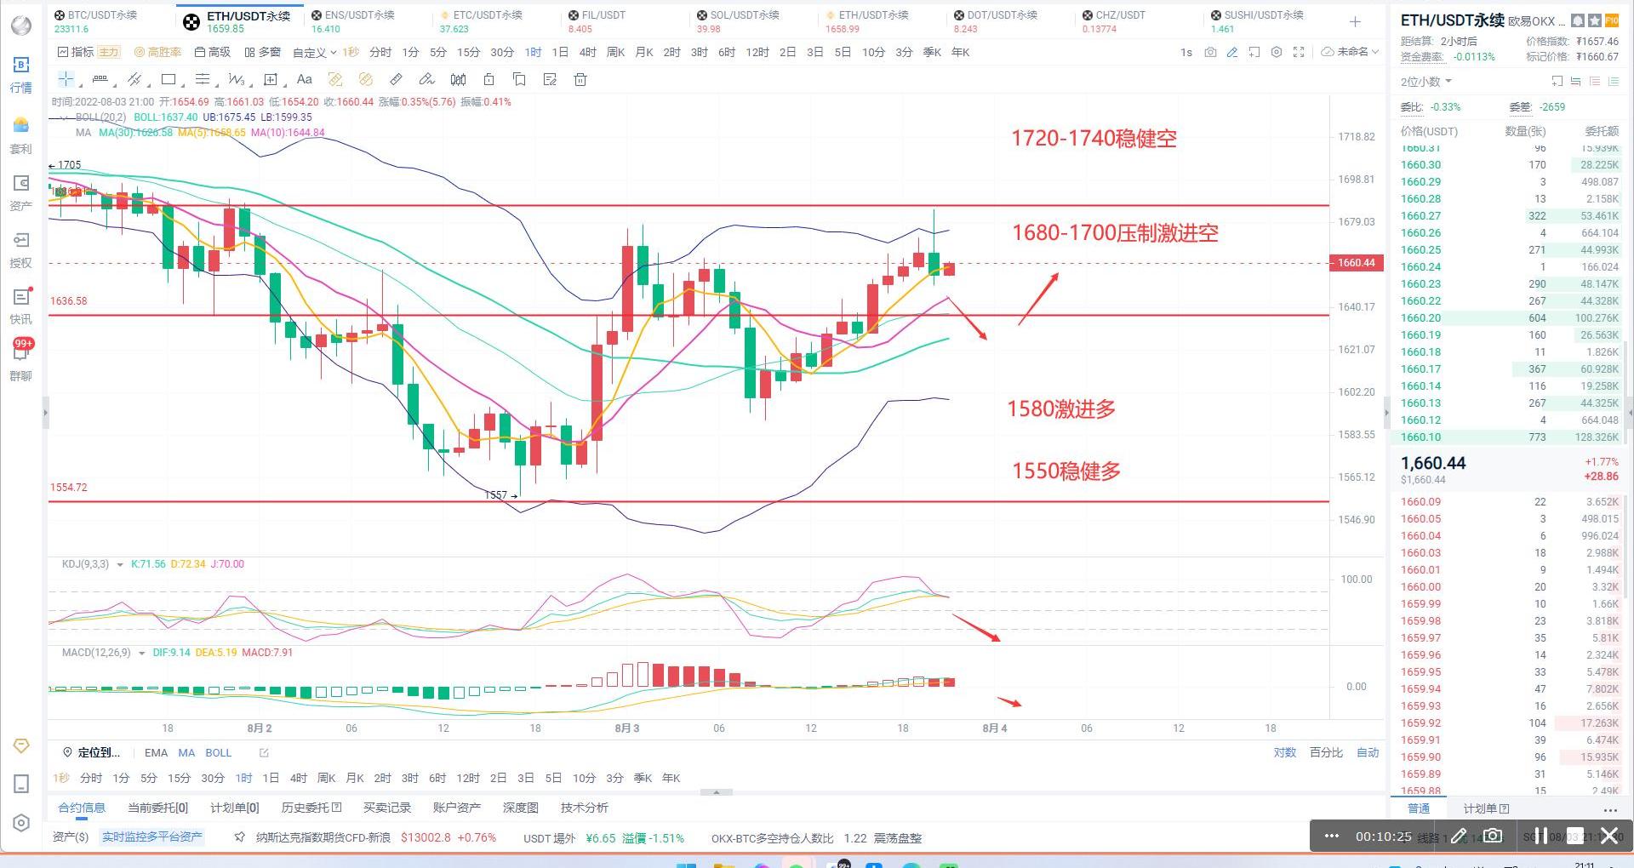Open 套利 arbitrage sidebar icon

point(21,135)
